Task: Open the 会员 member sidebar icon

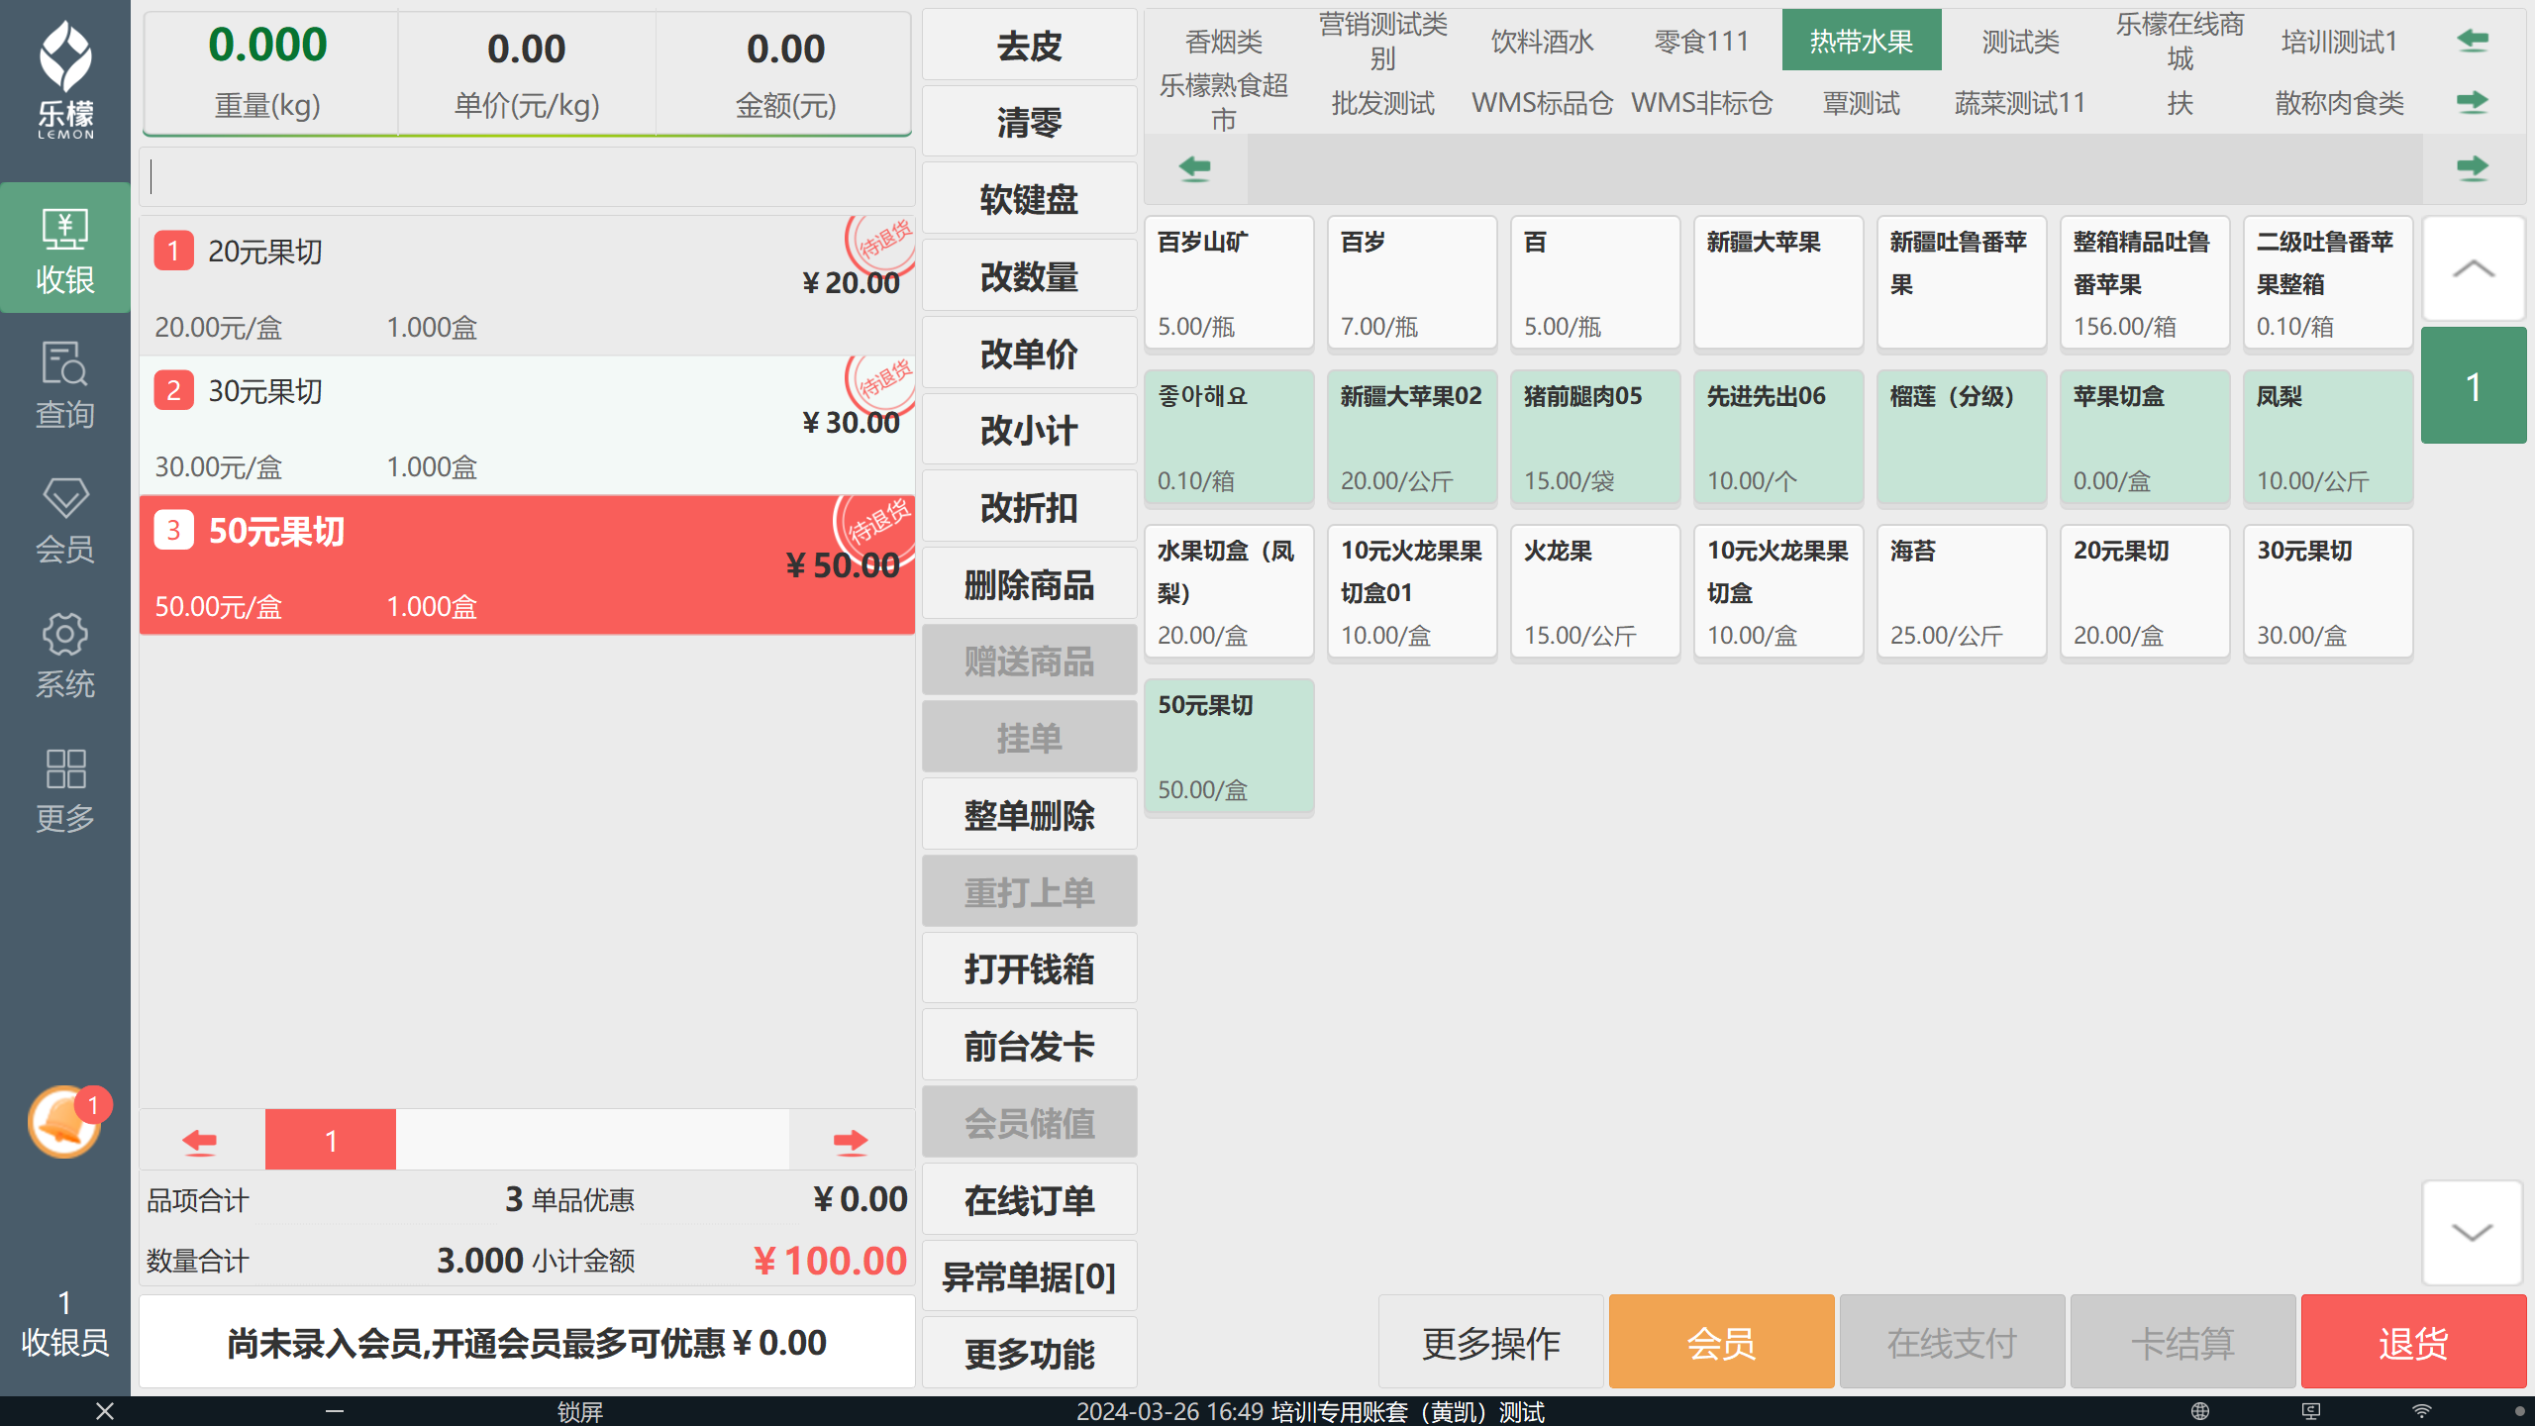Action: tap(65, 519)
